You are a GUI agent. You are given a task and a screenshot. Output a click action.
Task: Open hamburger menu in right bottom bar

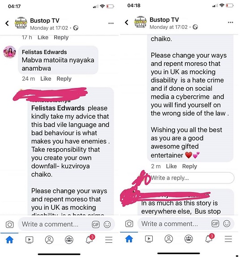[228, 239]
